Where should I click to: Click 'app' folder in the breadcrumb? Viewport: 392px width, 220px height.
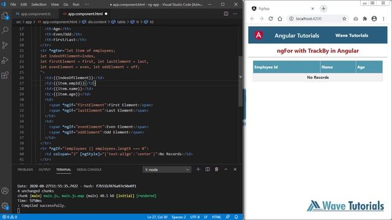pyautogui.click(x=29, y=22)
